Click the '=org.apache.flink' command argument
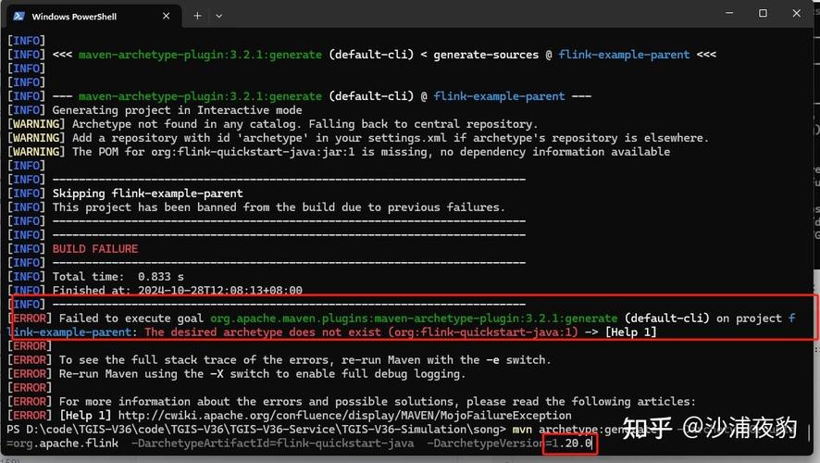 [x=63, y=444]
